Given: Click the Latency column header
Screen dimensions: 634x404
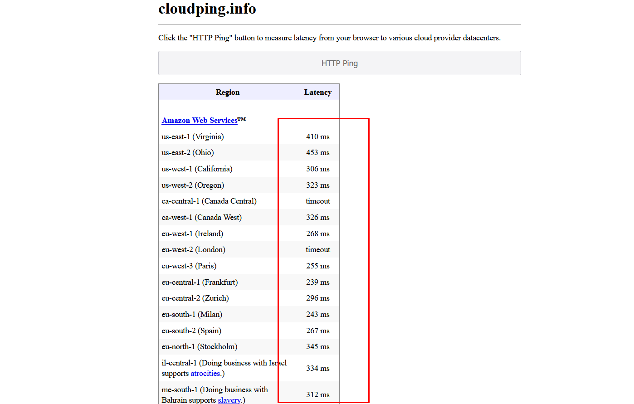Looking at the screenshot, I should point(318,92).
